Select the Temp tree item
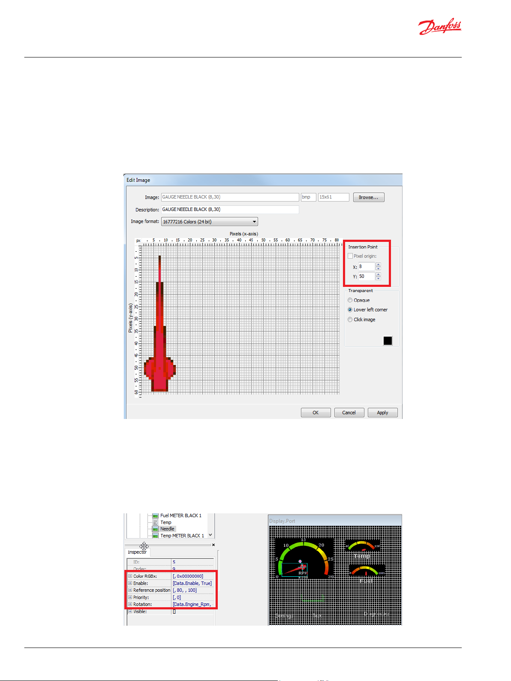Viewport: 511px width, 681px height. [165, 522]
